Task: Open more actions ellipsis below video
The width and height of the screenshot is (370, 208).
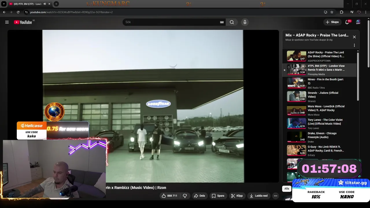Action: (x=275, y=196)
